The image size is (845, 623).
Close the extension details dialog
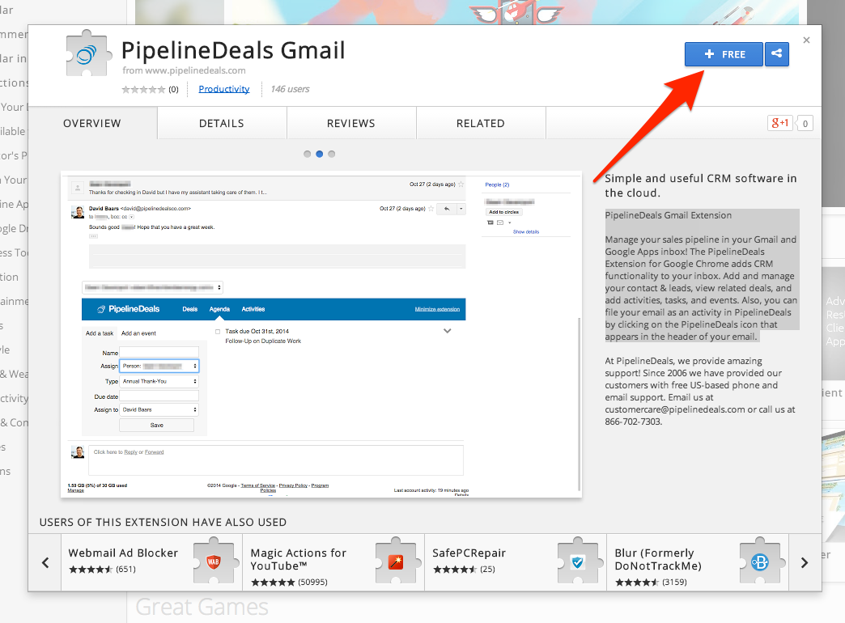(806, 40)
